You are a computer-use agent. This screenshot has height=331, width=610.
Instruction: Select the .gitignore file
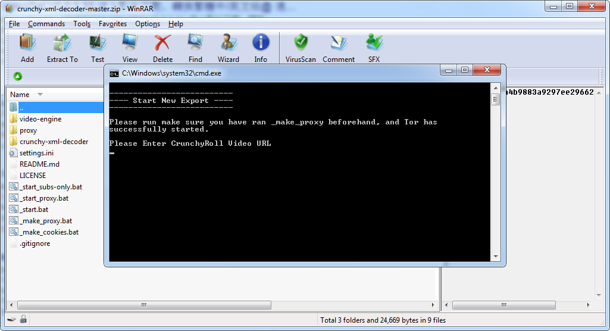pos(35,243)
